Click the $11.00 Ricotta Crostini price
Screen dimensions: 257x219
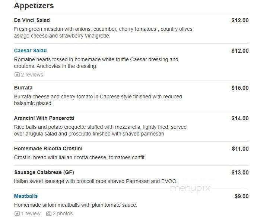click(240, 149)
